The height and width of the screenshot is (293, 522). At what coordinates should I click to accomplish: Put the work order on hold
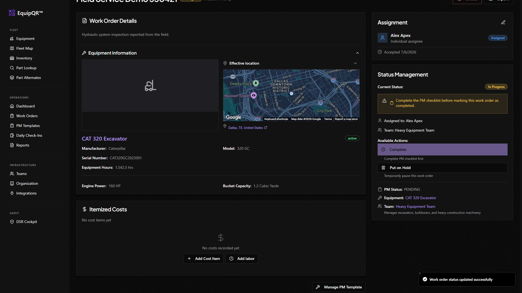pyautogui.click(x=442, y=168)
